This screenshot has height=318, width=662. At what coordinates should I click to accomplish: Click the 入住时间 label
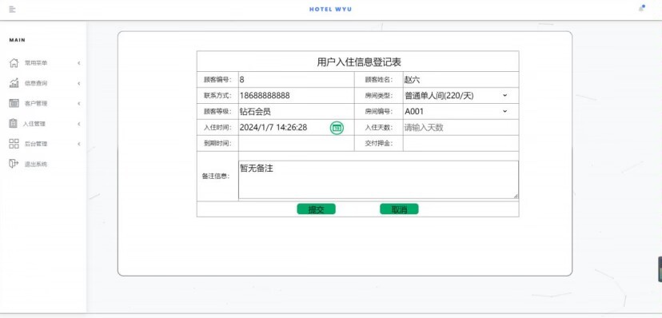click(217, 128)
